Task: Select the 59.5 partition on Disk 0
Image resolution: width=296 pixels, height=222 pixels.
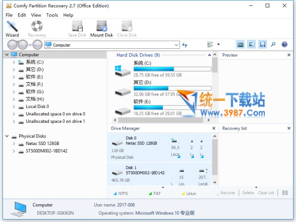Action: (175, 148)
